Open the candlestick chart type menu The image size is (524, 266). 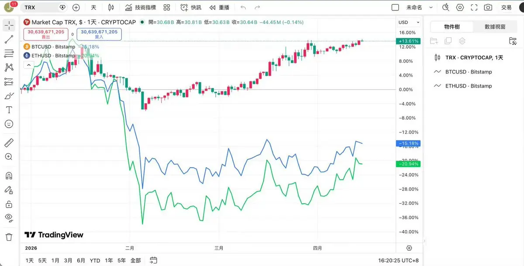111,7
